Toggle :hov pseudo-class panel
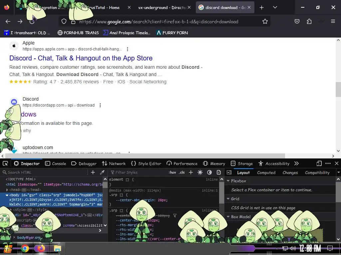This screenshot has height=255, width=341. [172, 172]
